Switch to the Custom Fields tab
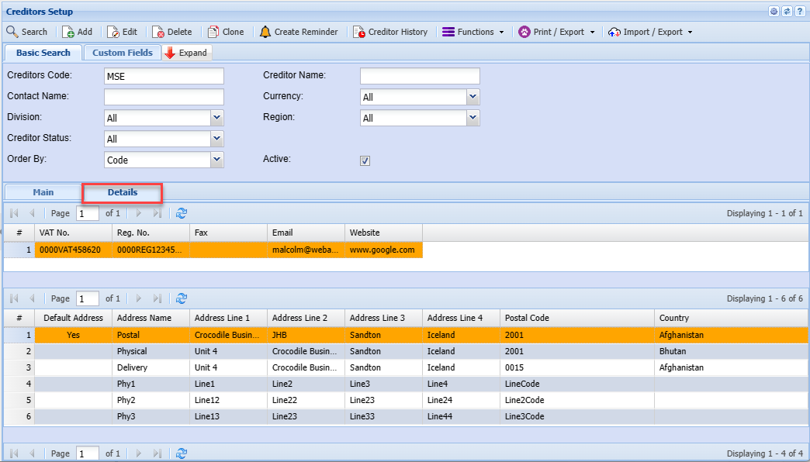Screen dimensions: 810x462 123,53
